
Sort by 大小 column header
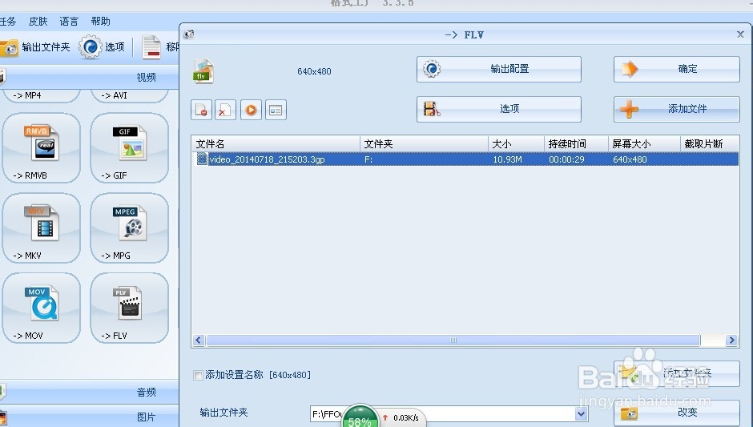516,143
